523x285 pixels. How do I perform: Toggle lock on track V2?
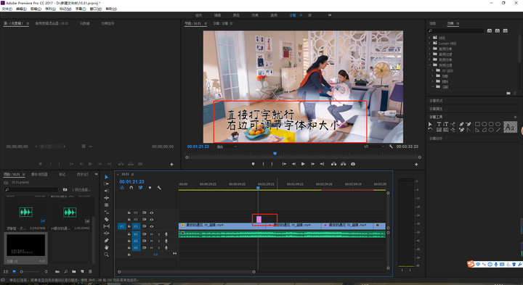click(x=129, y=220)
